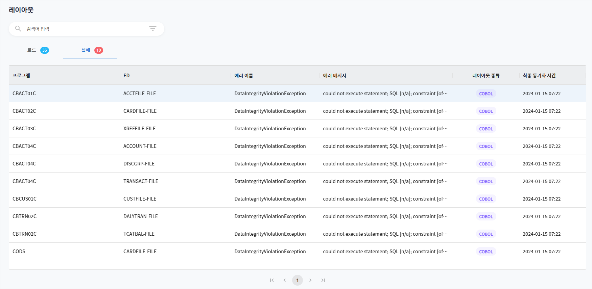Click sync time in XREFFILE-FILE row
This screenshot has height=289, width=592.
point(542,129)
